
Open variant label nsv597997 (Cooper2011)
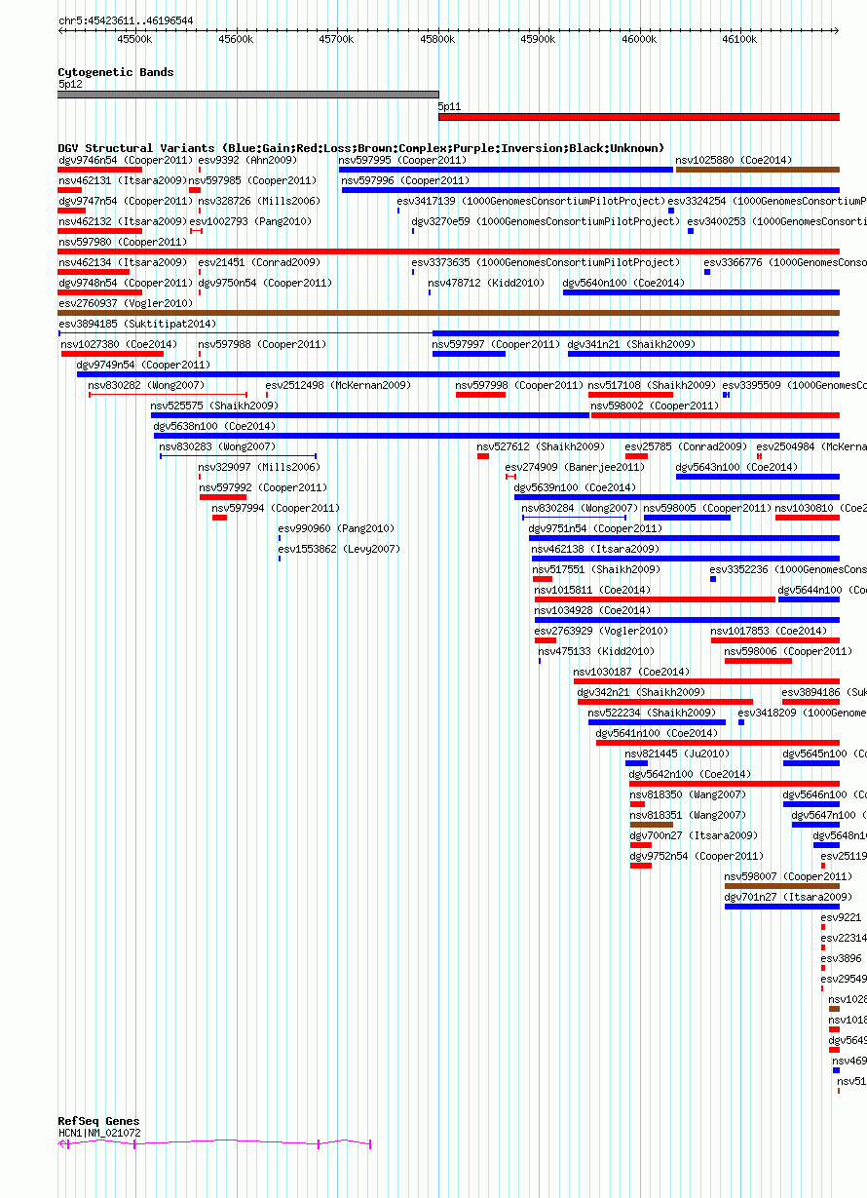point(497,344)
